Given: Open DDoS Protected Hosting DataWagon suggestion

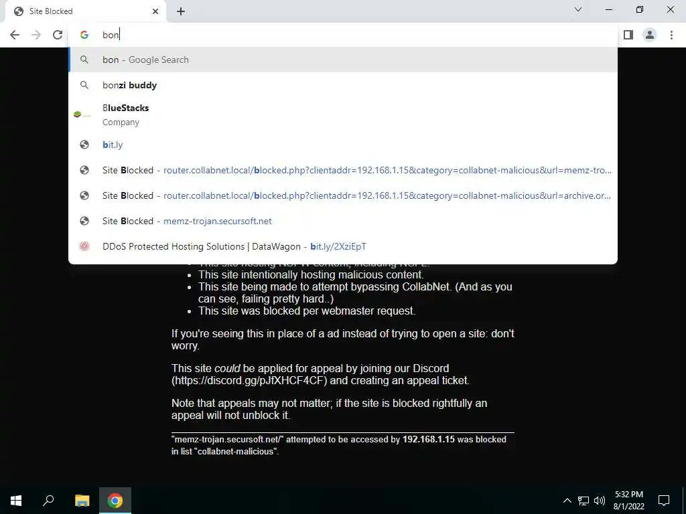Looking at the screenshot, I should 343,246.
